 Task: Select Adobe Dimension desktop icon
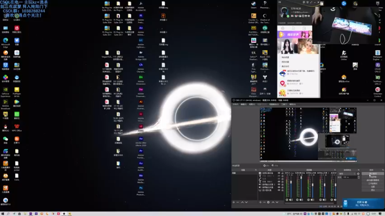tap(141, 80)
